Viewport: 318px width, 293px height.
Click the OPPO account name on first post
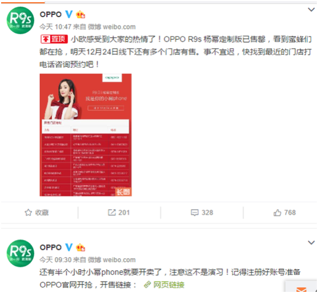pos(51,14)
